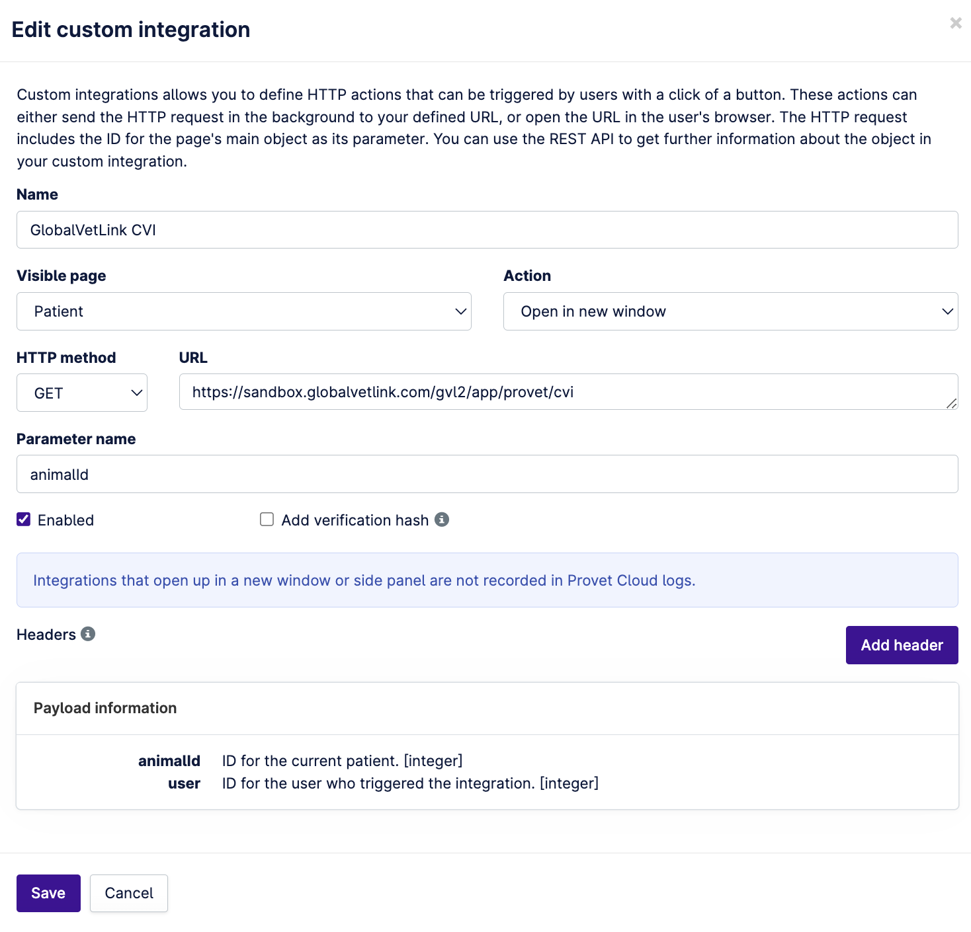Screen dimensions: 971x932
Task: Click the Headers label
Action: tap(46, 635)
